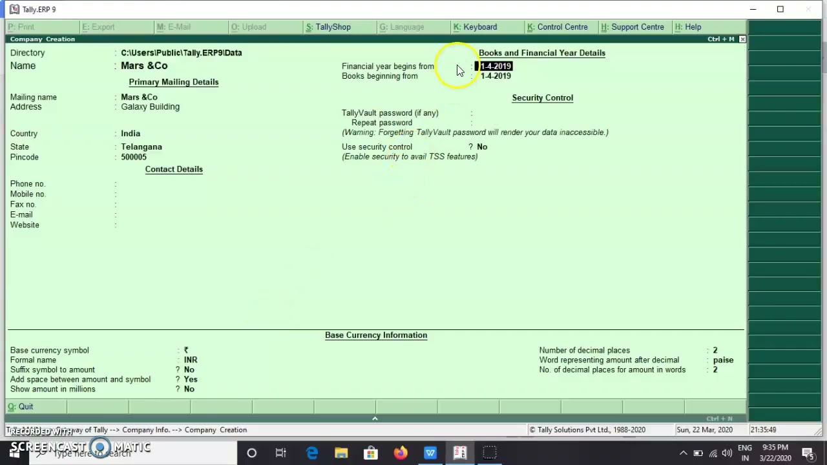Click the volume tray icon
The image size is (827, 465).
click(727, 453)
